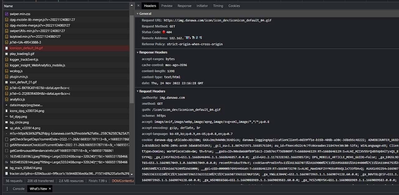The width and height of the screenshot is (399, 195).
Task: Click the accept-language header value
Action: point(201,134)
